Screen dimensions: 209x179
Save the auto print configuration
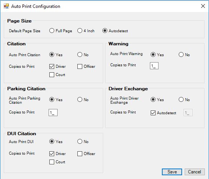tap(172, 172)
